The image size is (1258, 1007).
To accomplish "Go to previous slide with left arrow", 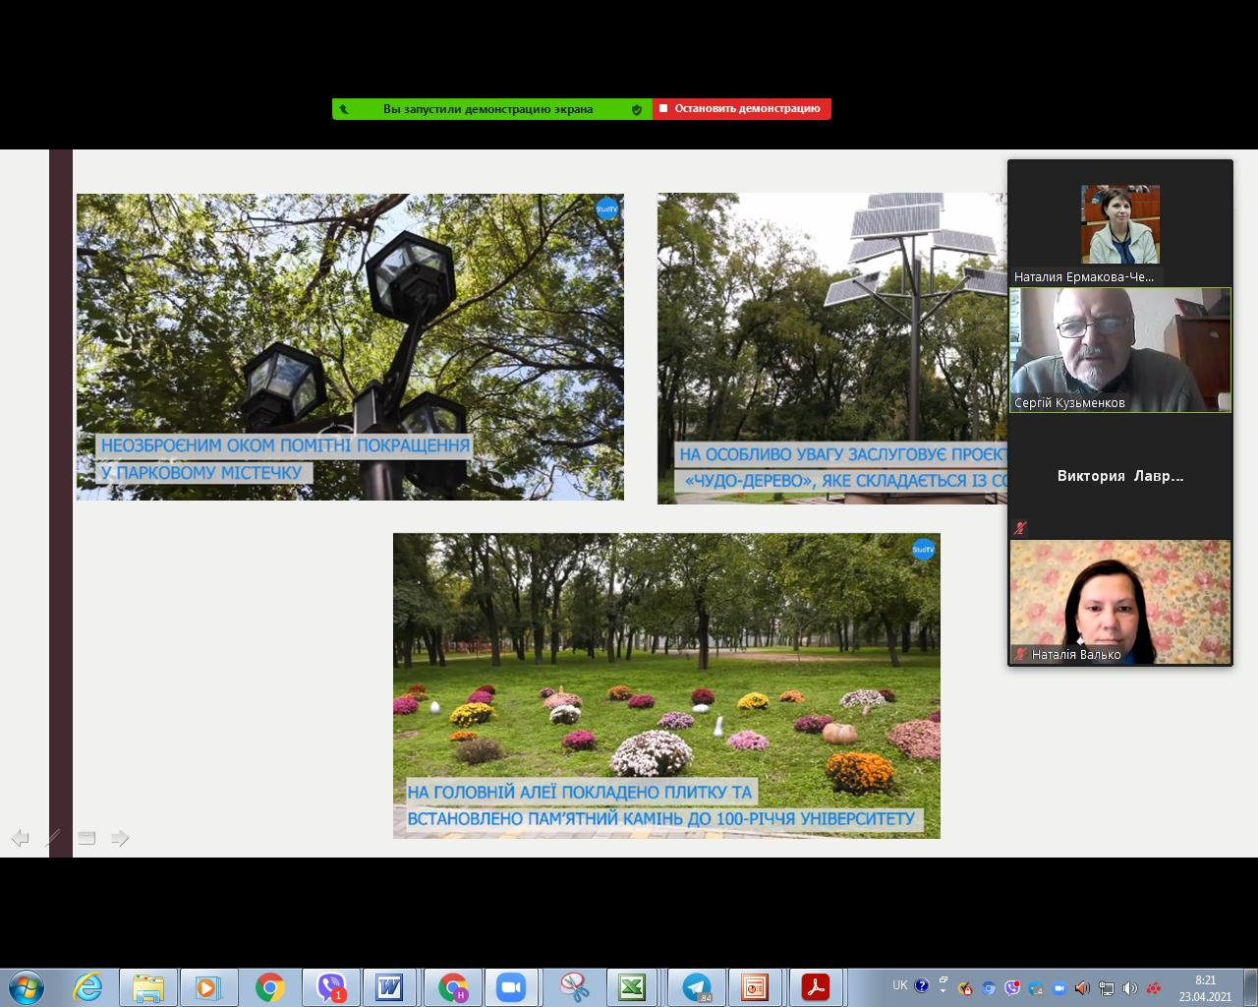I will pos(20,838).
